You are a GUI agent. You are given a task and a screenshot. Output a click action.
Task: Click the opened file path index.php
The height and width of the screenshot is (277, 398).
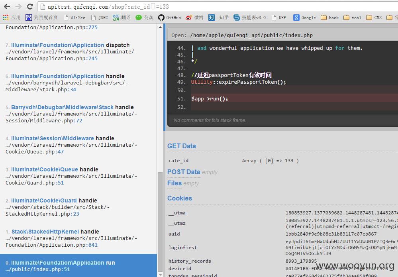[x=251, y=35]
